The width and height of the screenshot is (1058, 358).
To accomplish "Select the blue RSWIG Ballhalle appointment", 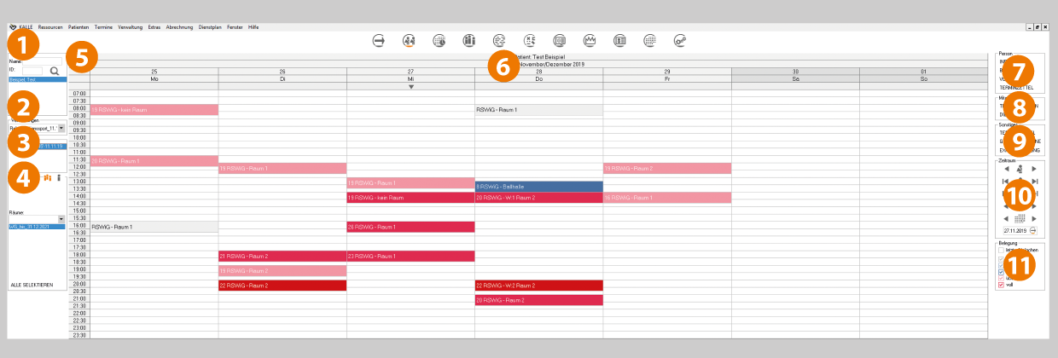I will [x=538, y=186].
